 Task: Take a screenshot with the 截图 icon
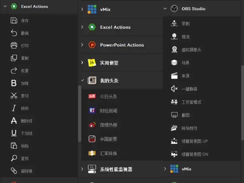pyautogui.click(x=174, y=115)
